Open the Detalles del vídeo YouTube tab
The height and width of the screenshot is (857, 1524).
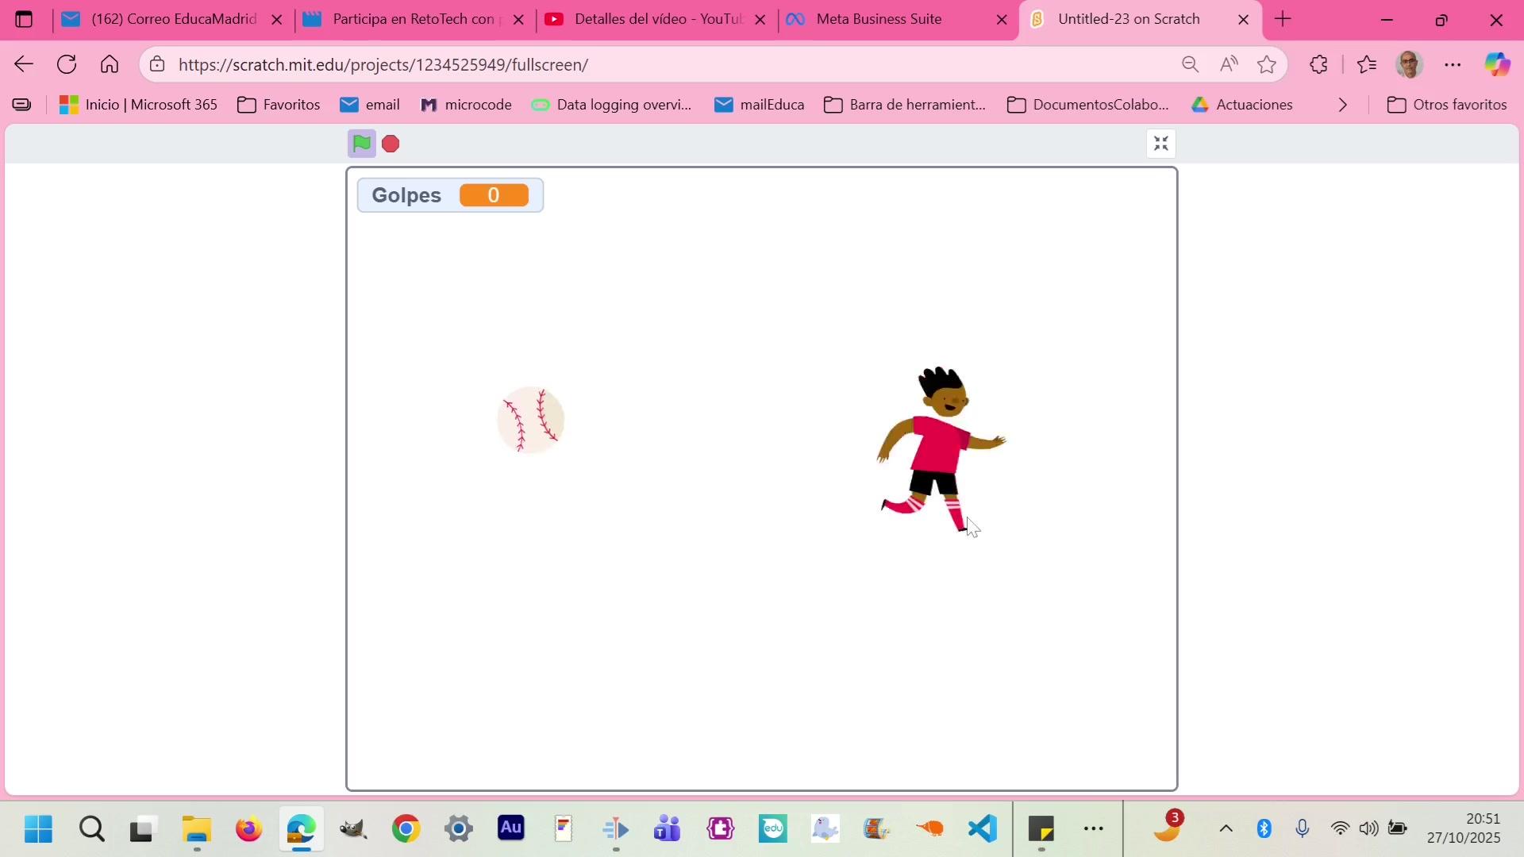click(657, 19)
